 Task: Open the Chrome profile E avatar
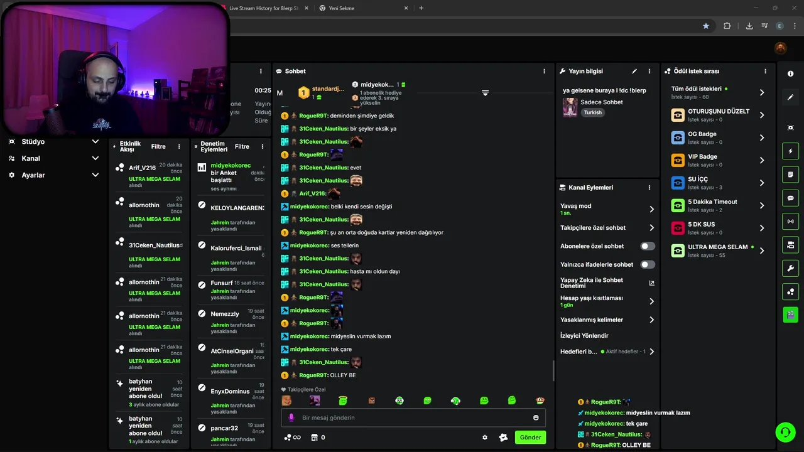(780, 26)
